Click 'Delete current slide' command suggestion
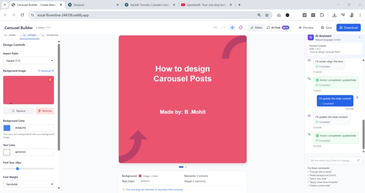This screenshot has width=365, height=193. (x=320, y=186)
